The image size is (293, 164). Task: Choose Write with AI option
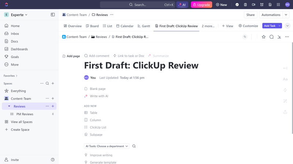pos(96,96)
